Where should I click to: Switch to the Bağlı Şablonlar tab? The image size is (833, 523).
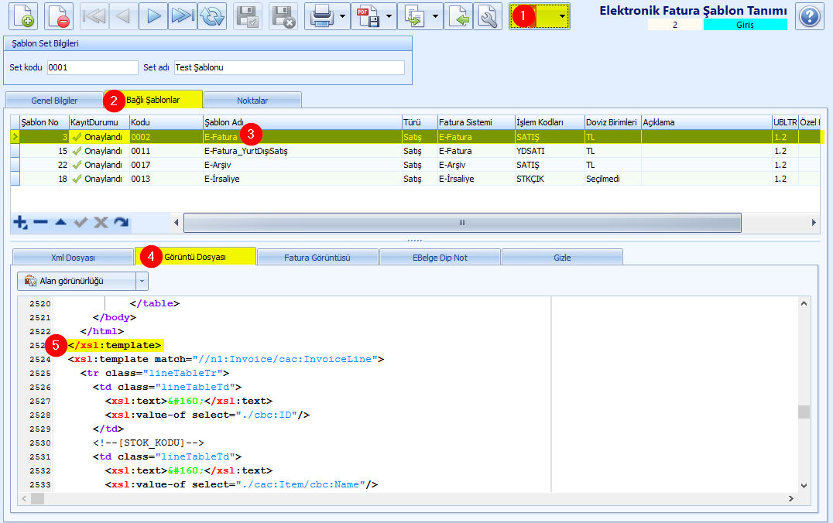pyautogui.click(x=153, y=100)
